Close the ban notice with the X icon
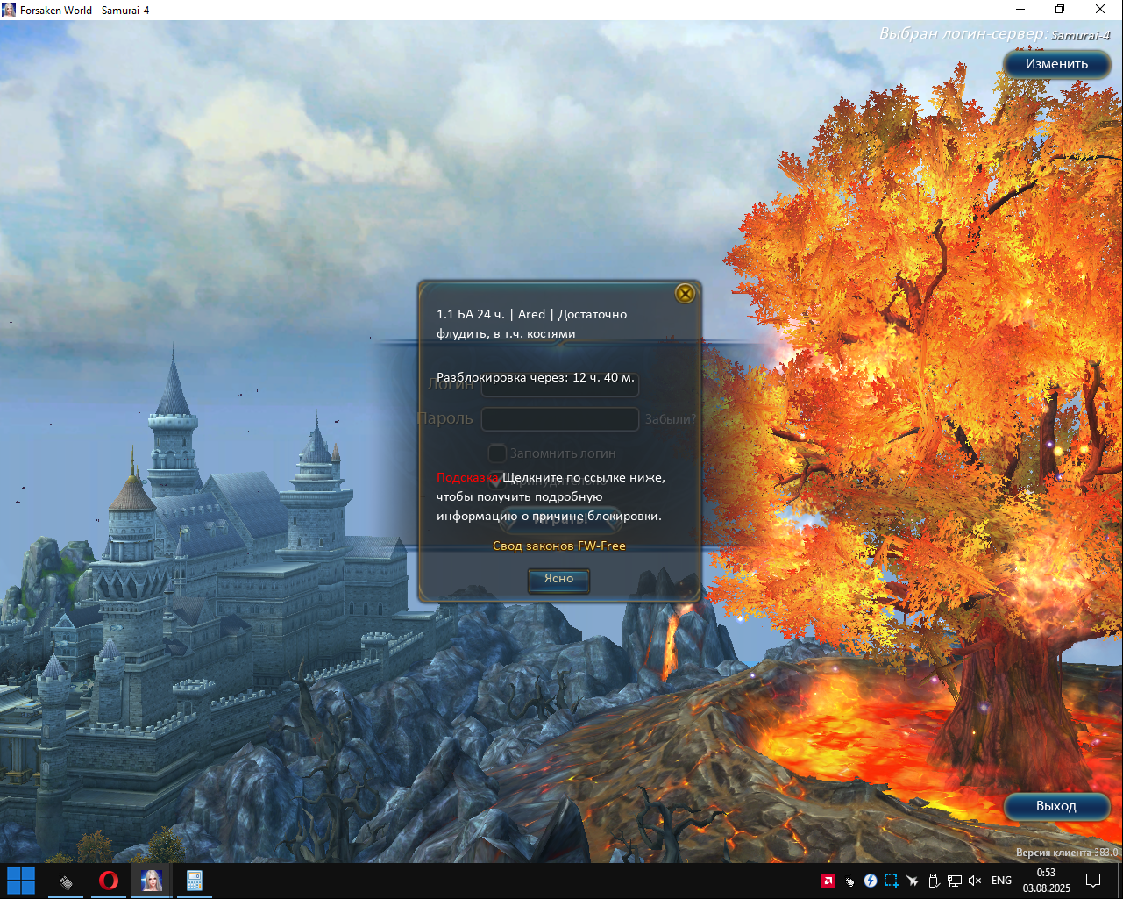This screenshot has width=1123, height=899. click(x=686, y=293)
